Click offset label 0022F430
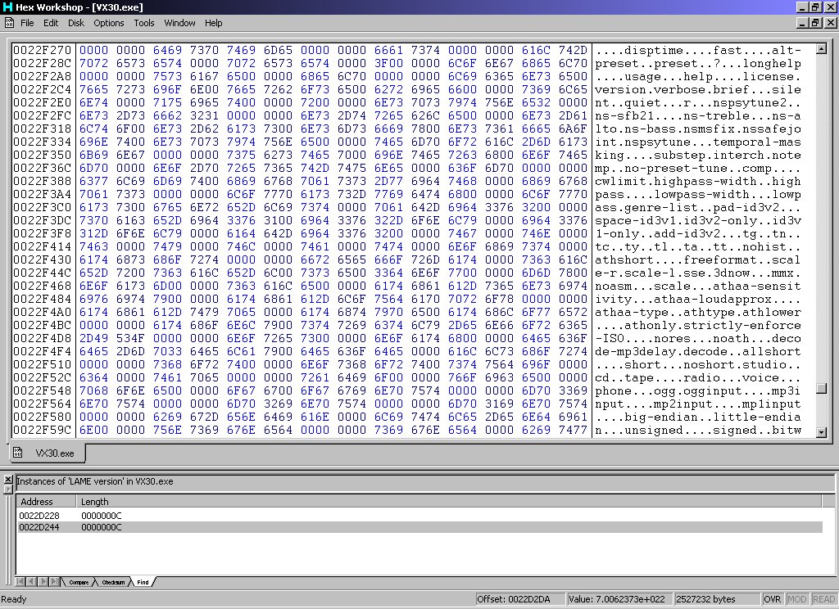The image size is (839, 609). point(42,259)
